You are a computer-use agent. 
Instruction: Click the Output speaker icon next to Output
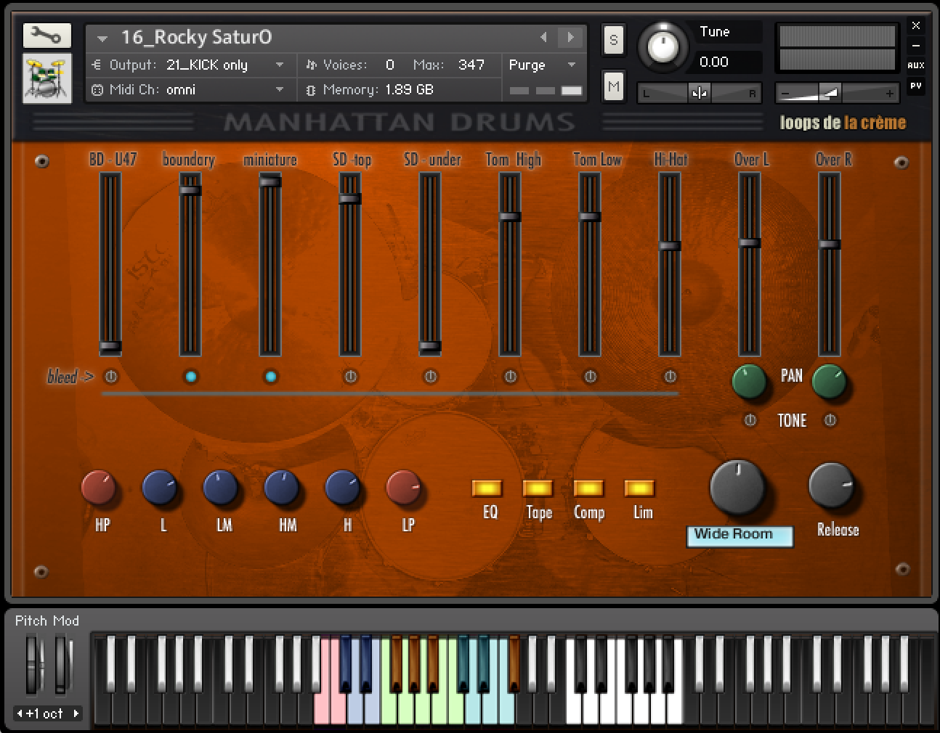(x=98, y=65)
